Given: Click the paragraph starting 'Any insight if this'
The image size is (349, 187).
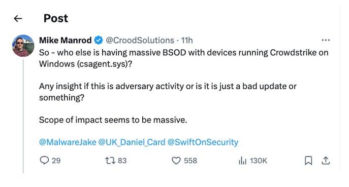Looking at the screenshot, I should [168, 92].
